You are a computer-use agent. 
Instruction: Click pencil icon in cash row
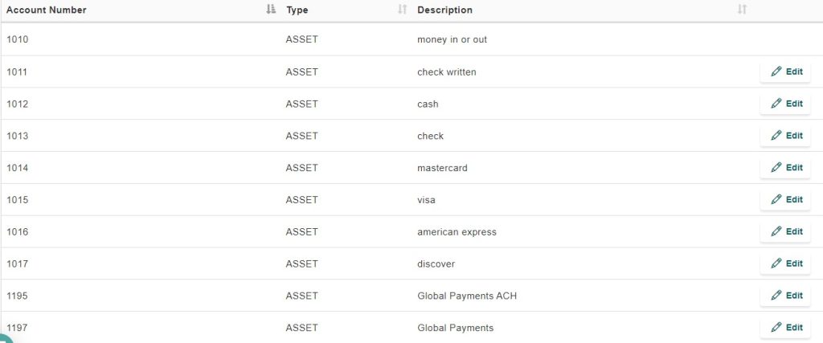[x=776, y=104]
